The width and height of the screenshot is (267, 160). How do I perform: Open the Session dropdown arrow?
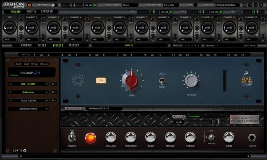(x=217, y=46)
